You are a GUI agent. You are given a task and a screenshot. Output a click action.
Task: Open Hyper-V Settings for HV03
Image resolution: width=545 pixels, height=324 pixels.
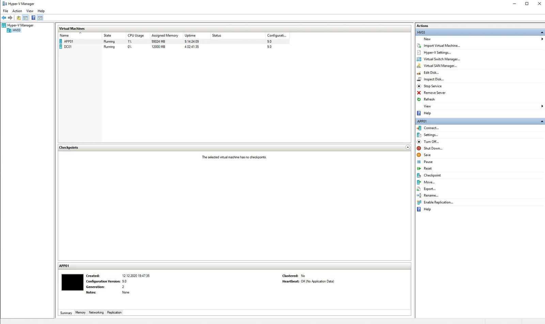click(437, 52)
